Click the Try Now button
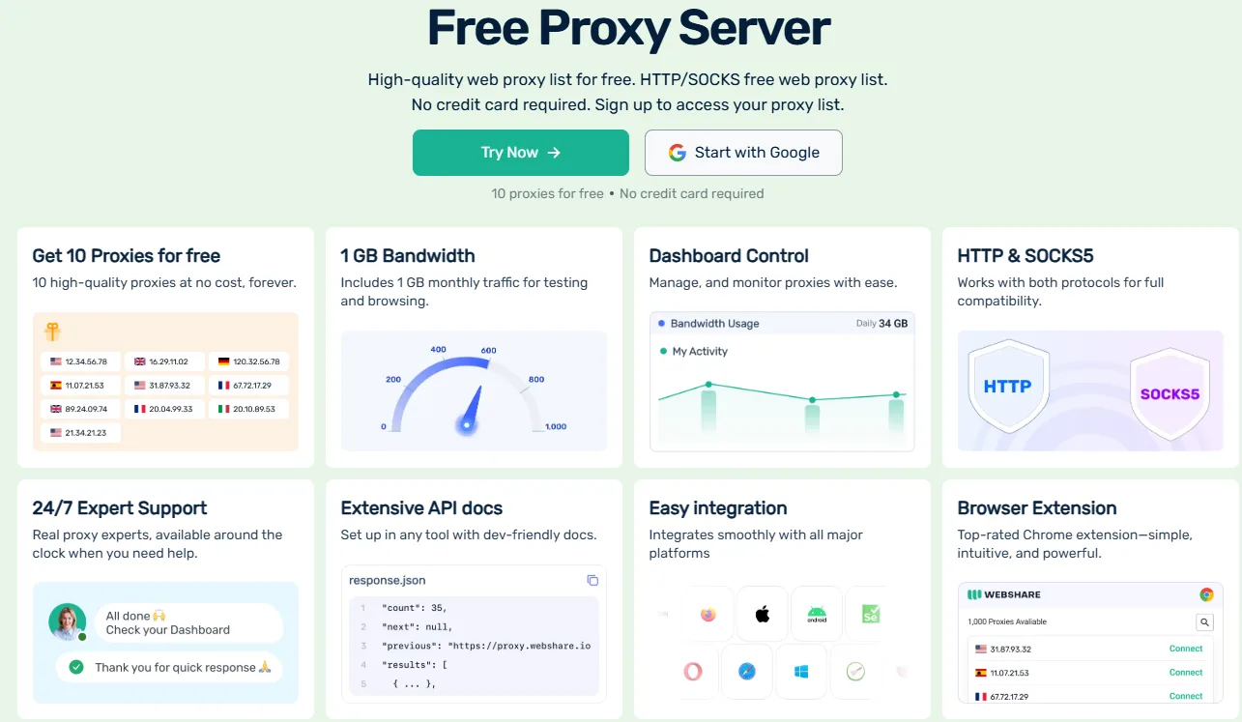The height and width of the screenshot is (722, 1242). tap(521, 153)
